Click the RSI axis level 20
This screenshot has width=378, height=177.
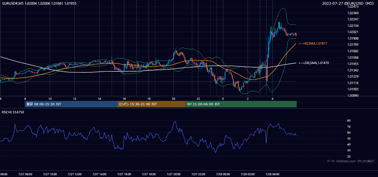349,156
